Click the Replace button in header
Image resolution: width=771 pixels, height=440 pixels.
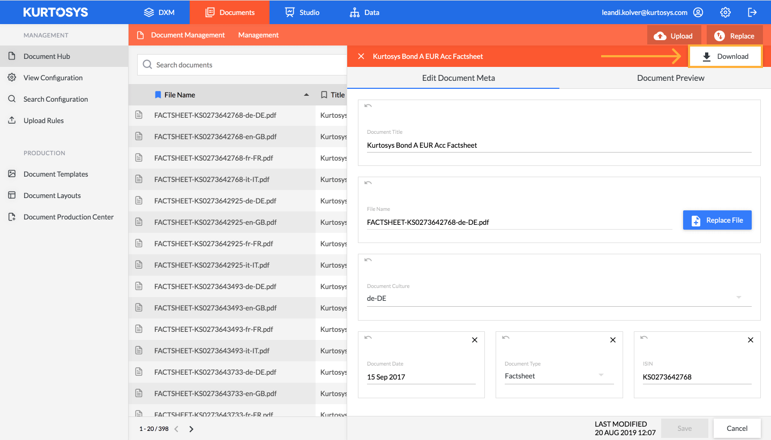pos(735,36)
